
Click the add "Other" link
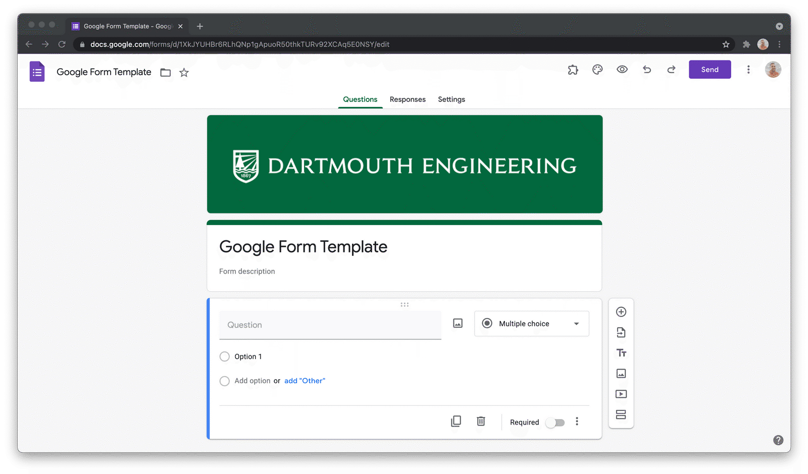(x=305, y=381)
